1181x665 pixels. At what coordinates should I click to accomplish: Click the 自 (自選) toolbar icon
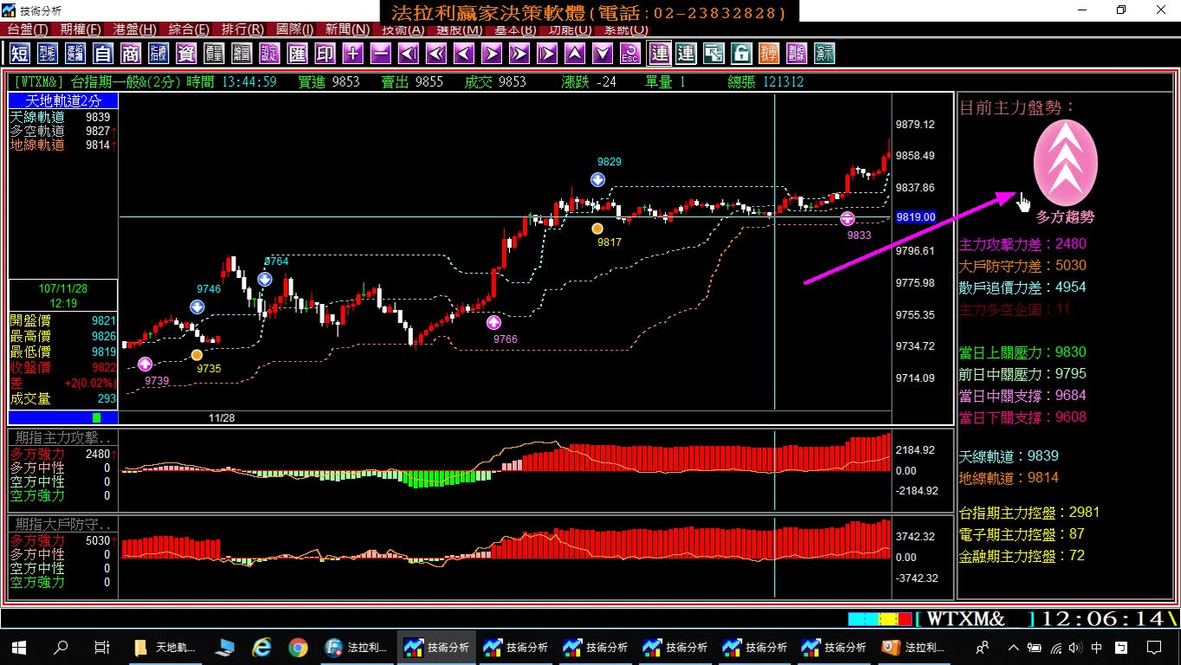pos(103,54)
